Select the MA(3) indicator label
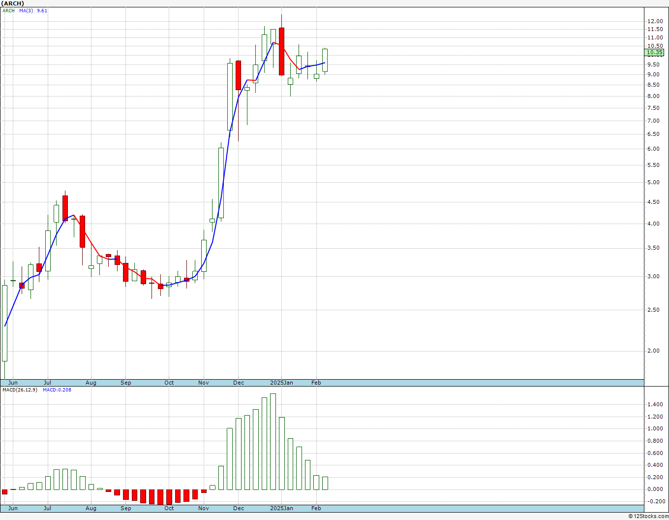Image resolution: width=669 pixels, height=520 pixels. (26, 10)
